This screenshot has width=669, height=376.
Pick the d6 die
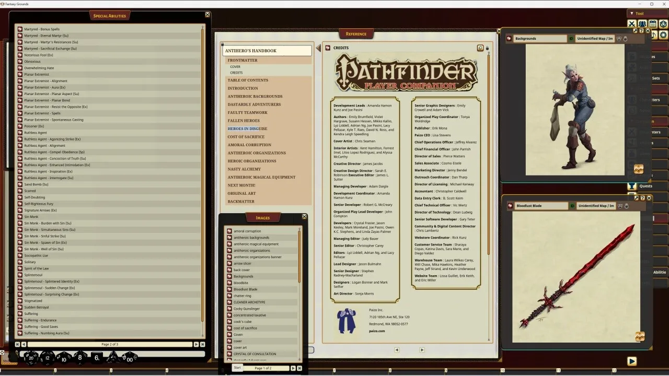pyautogui.click(x=97, y=358)
